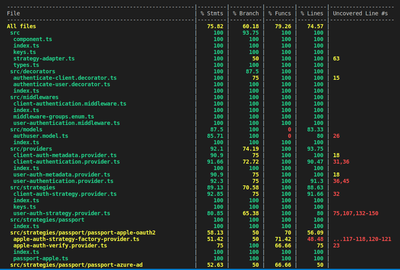Click the '% Stmts' column header
The height and width of the screenshot is (270, 400).
(x=212, y=14)
